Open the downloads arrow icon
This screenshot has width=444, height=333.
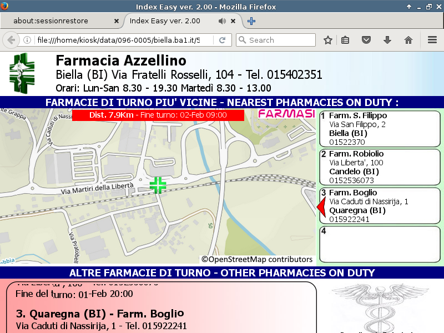coord(387,40)
